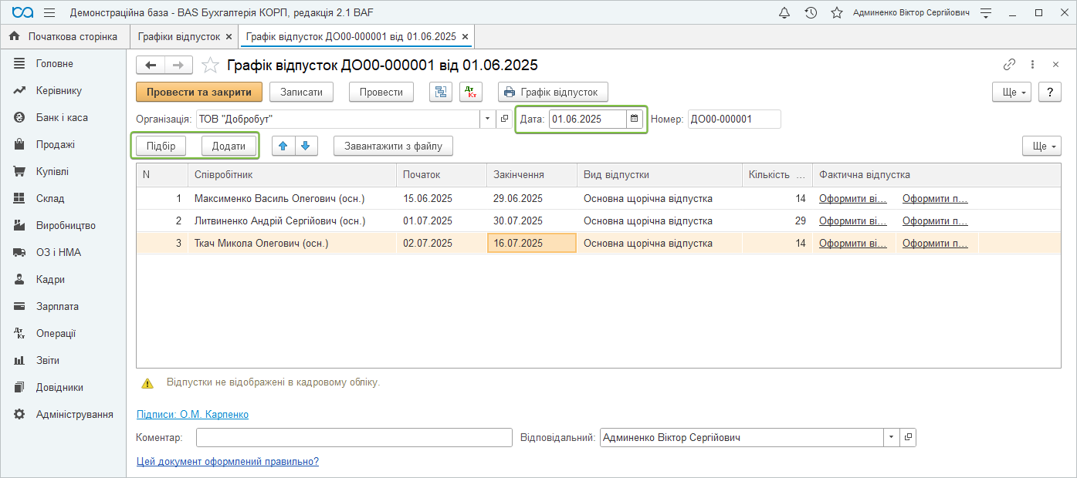The width and height of the screenshot is (1077, 478).
Task: Copy link with chain icon
Action: [1009, 66]
